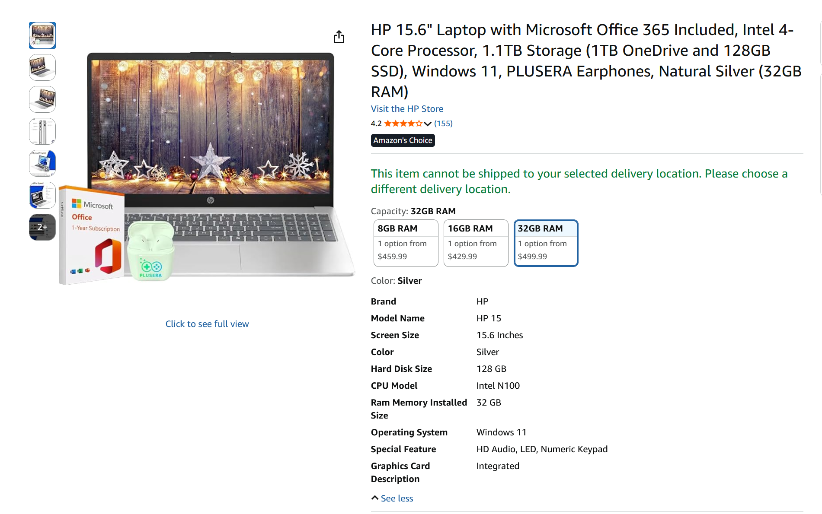Select the 16GB RAM capacity option
The image size is (822, 514).
pos(476,243)
